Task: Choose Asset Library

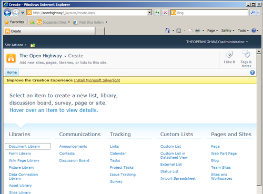Action: (x=21, y=186)
